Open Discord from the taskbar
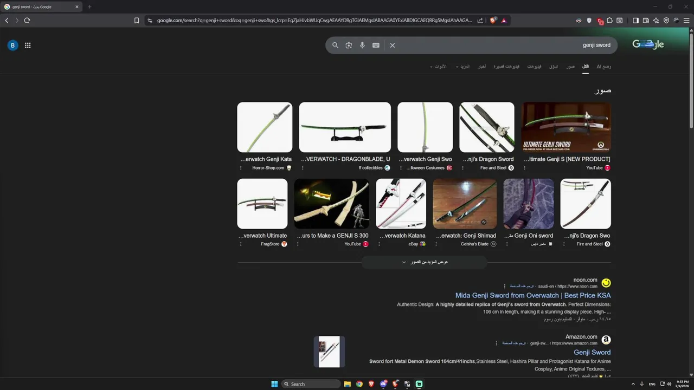694x390 pixels. pos(383,384)
